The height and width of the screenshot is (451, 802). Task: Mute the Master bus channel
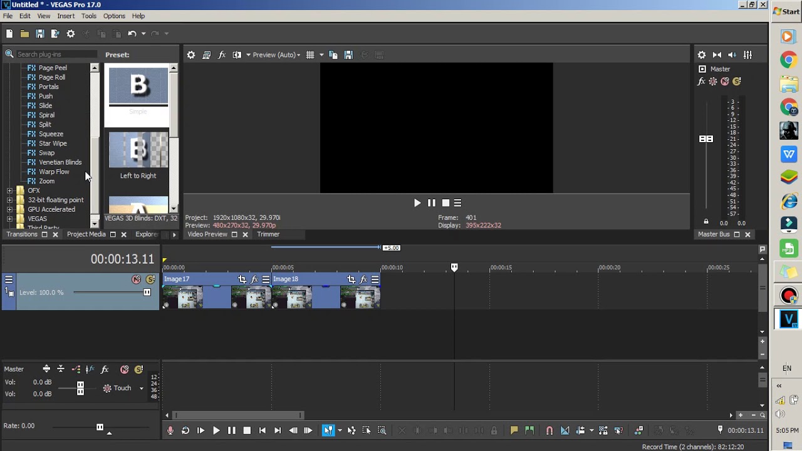(x=725, y=81)
